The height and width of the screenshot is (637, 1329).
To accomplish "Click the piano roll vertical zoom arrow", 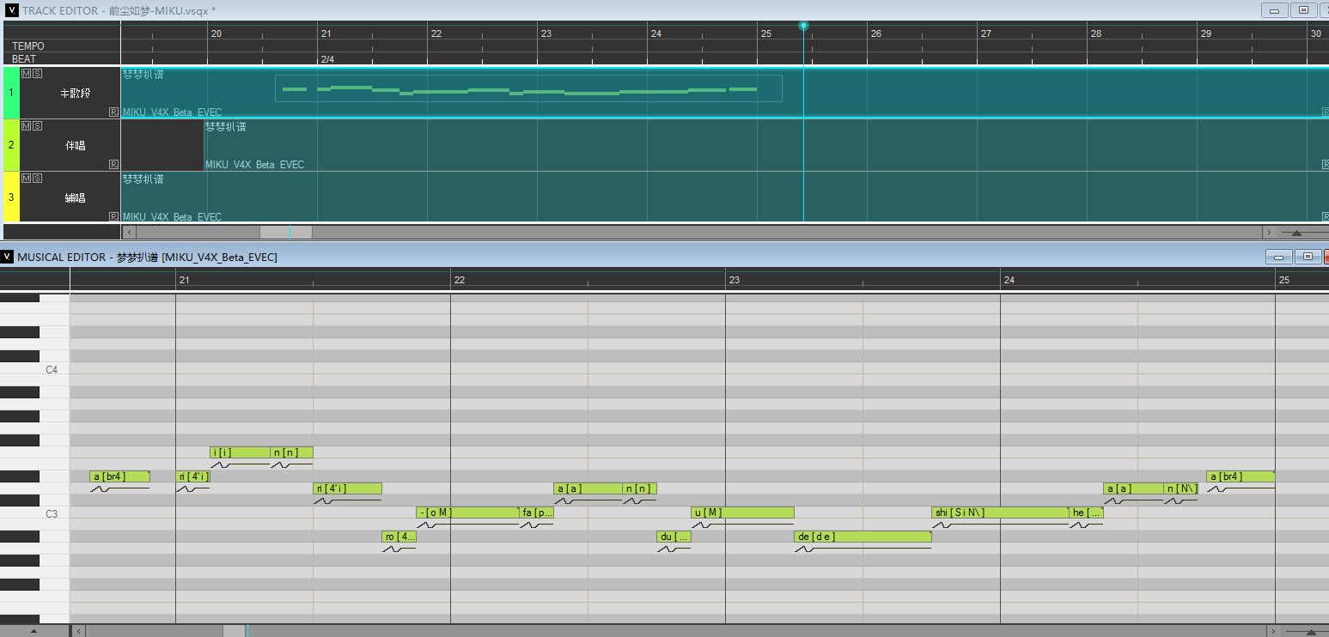I will pyautogui.click(x=34, y=631).
